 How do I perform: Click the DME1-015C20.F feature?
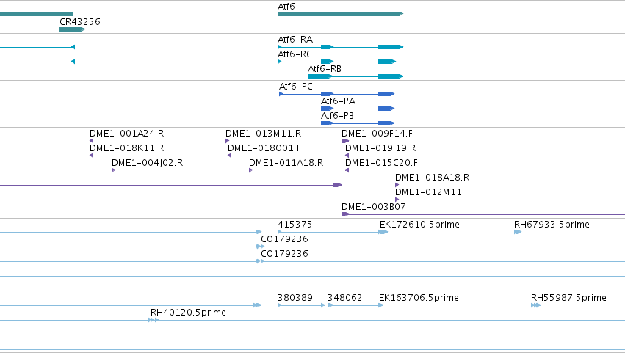tap(347, 170)
